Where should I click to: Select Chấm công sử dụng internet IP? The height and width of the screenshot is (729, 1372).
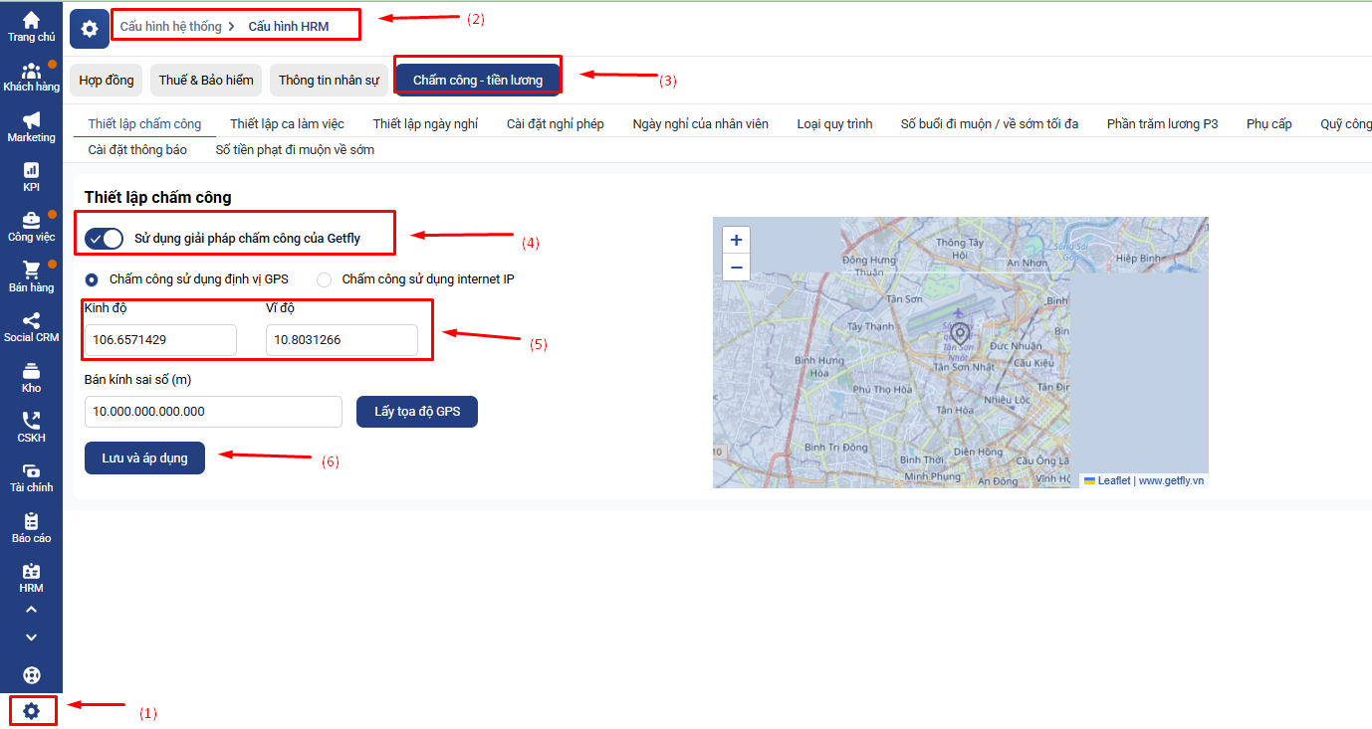click(x=324, y=279)
